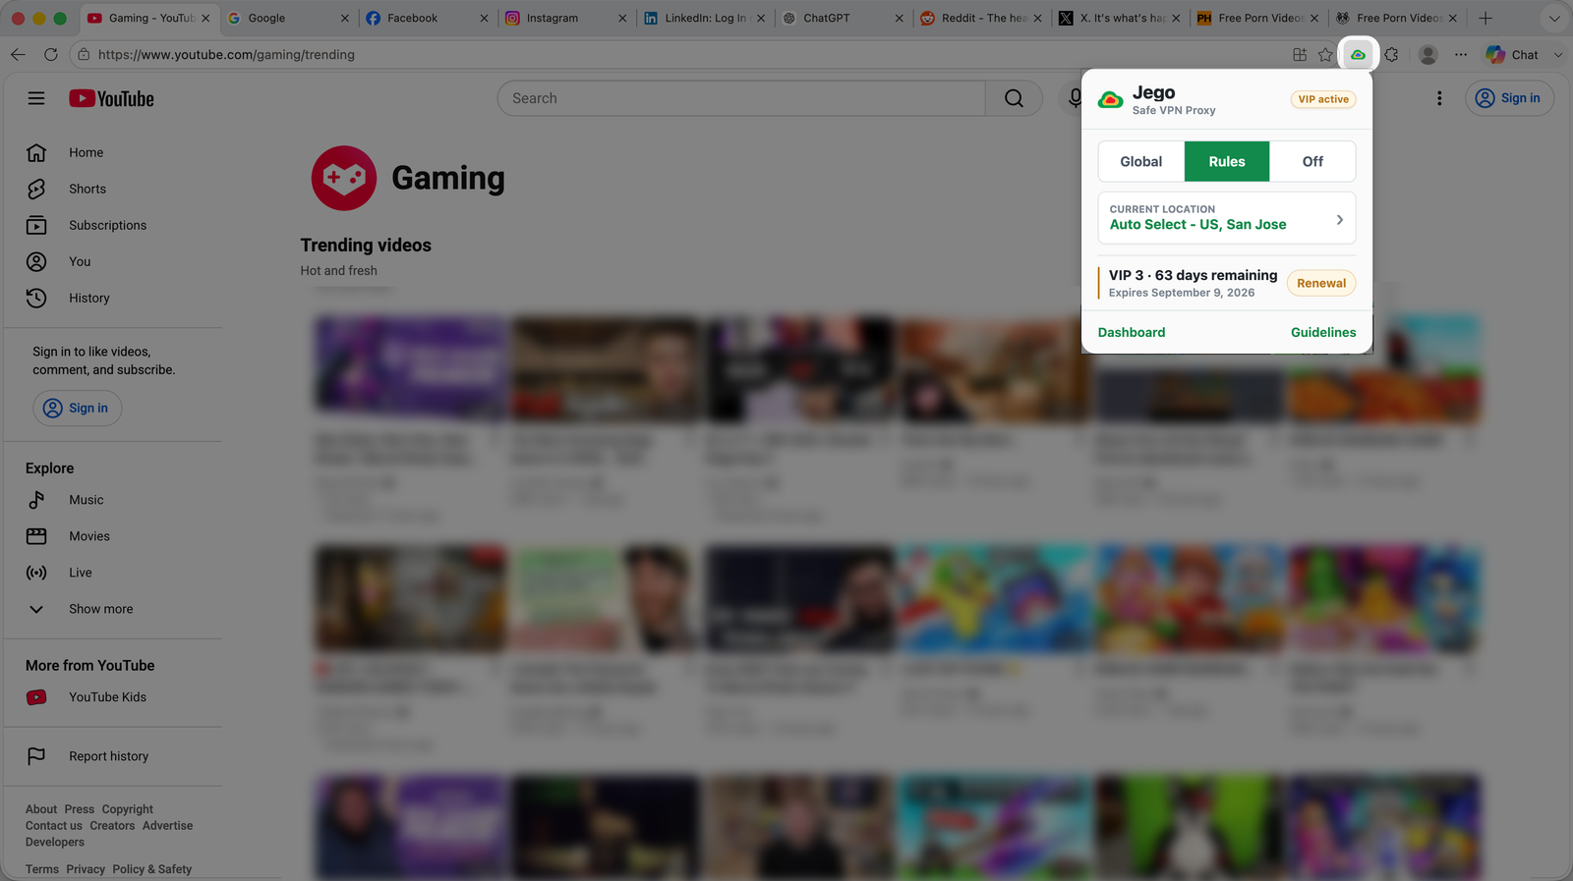Open Jego Dashboard link

click(x=1132, y=332)
